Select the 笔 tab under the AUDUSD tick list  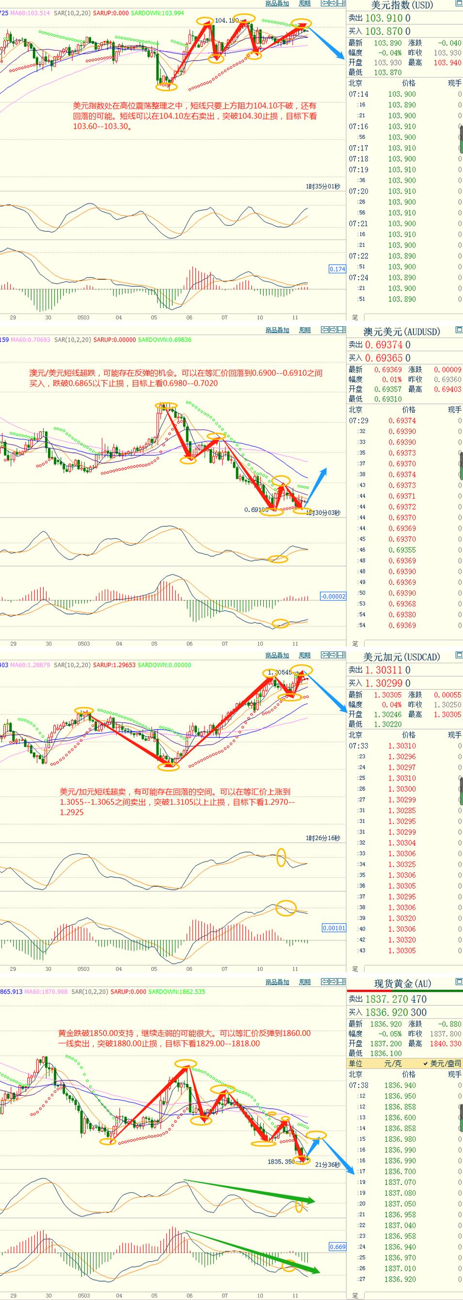[355, 643]
